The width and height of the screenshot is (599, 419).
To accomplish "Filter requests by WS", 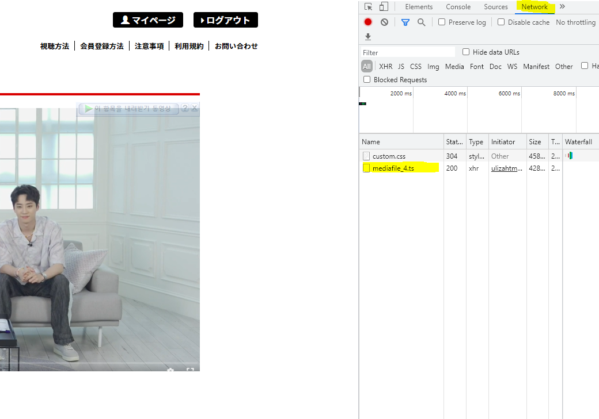I will pyautogui.click(x=512, y=66).
